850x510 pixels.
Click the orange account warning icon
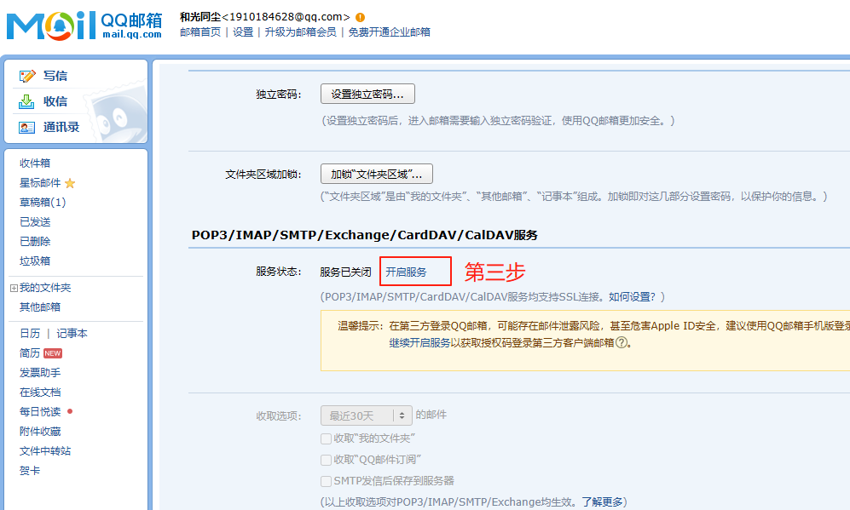tap(360, 17)
